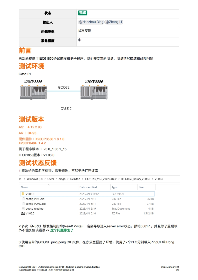
Task: Select Desktop in the breadcrumb path
Action: 75,179
